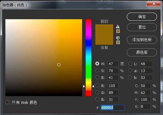Click the 当前 label below the swatch
This screenshot has width=163, height=115.
(104, 48)
